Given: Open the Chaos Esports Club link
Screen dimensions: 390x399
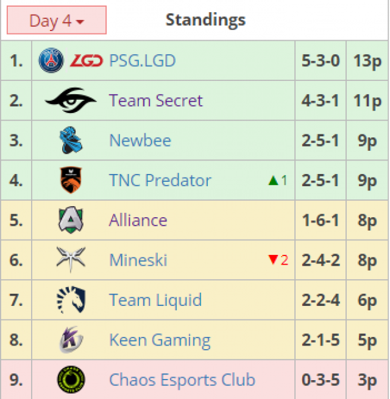Looking at the screenshot, I should point(182,380).
